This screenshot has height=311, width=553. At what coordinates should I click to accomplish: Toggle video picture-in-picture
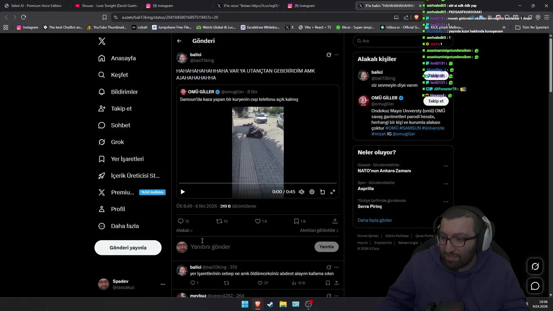pyautogui.click(x=322, y=192)
